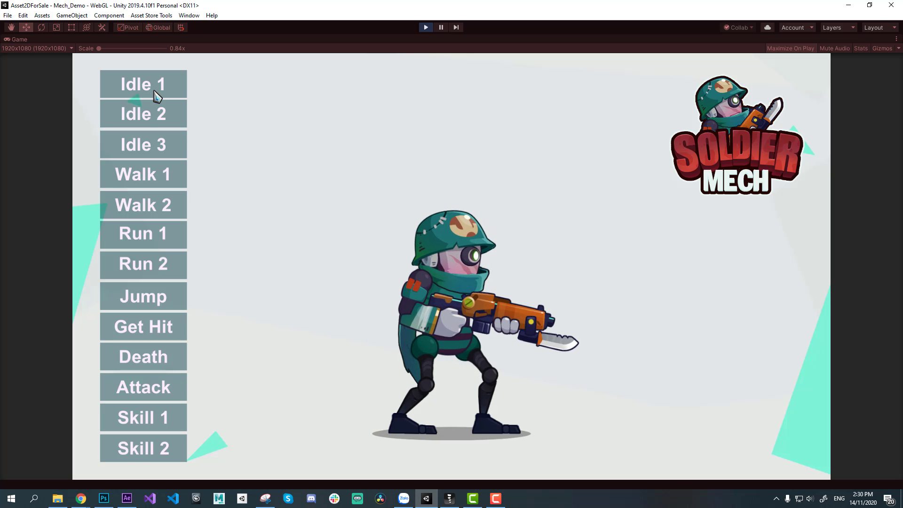Open the Account dropdown
The image size is (903, 508).
[x=797, y=27]
